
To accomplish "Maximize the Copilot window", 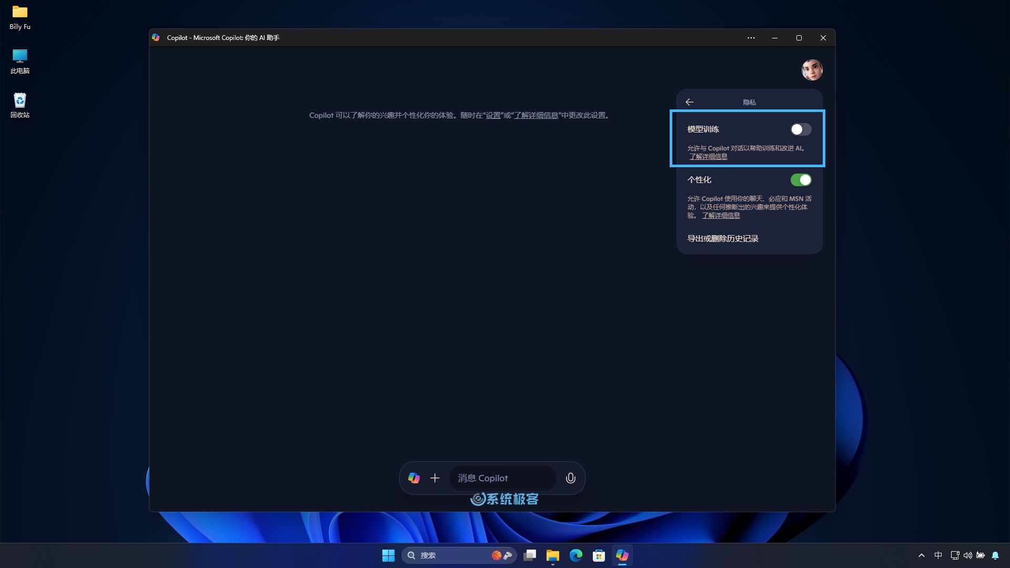I will coord(799,38).
